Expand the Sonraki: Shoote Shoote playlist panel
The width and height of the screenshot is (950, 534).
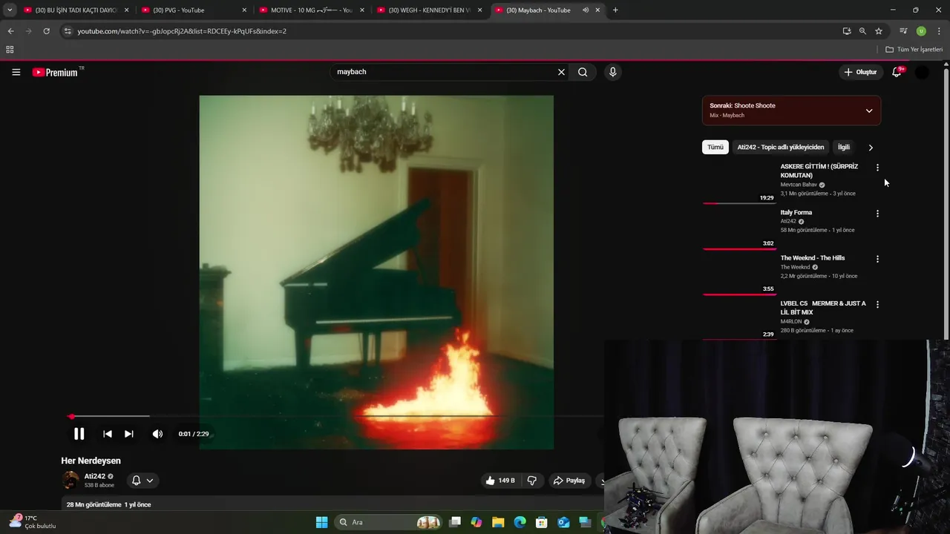tap(869, 111)
